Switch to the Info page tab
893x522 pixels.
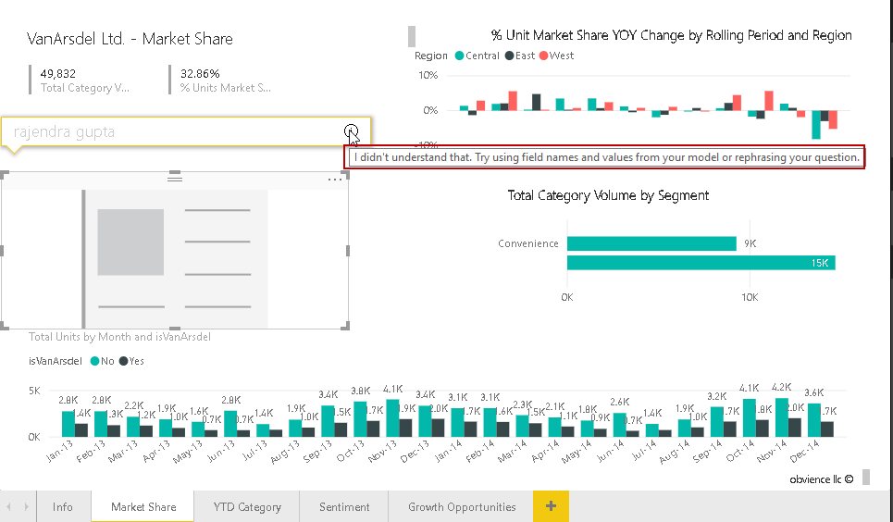pyautogui.click(x=63, y=507)
